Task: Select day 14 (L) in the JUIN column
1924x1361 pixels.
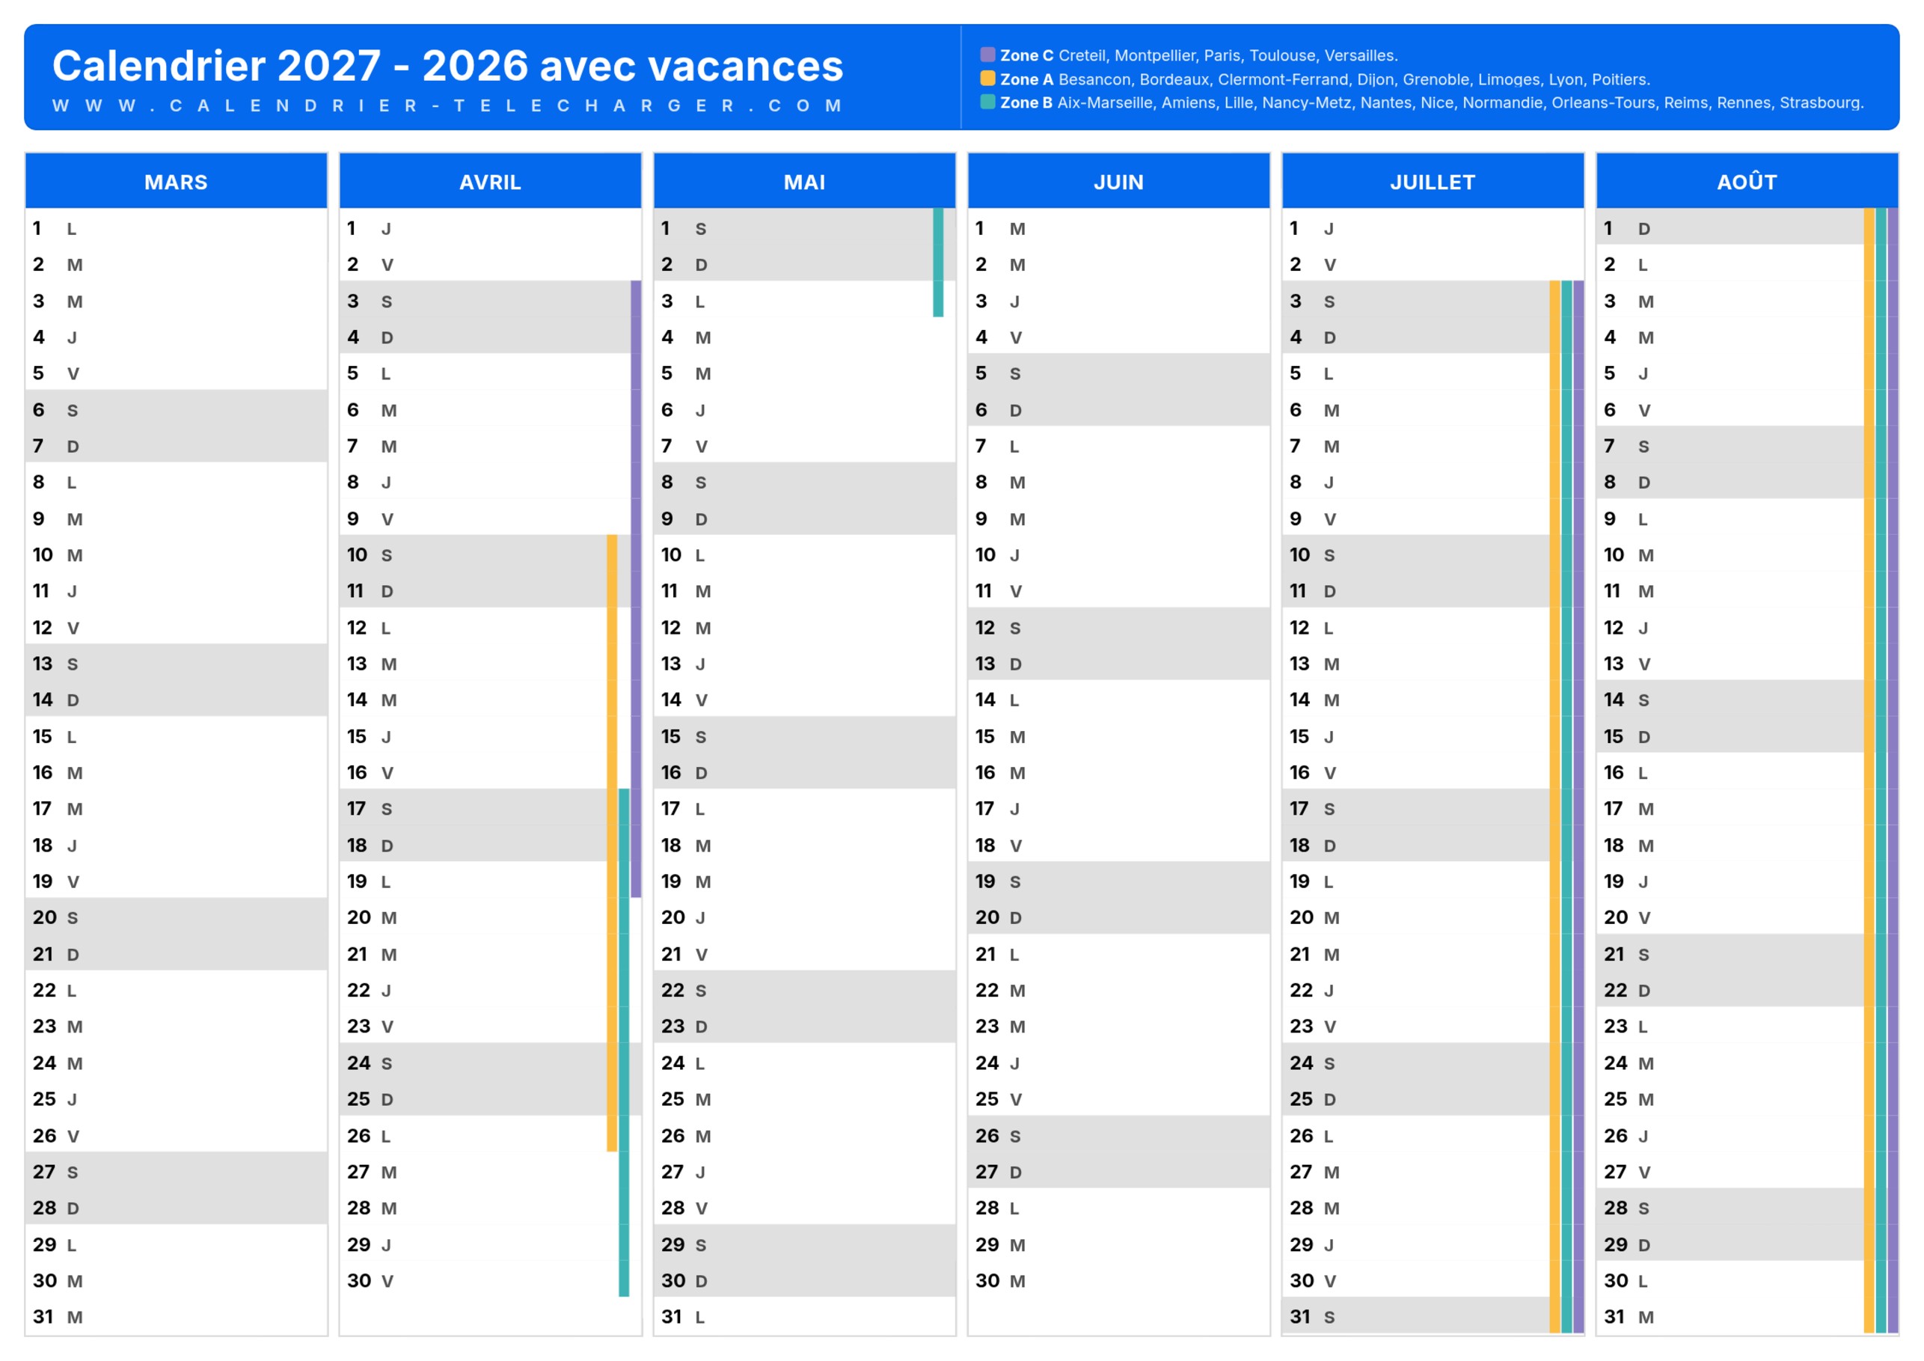Action: 1118,699
